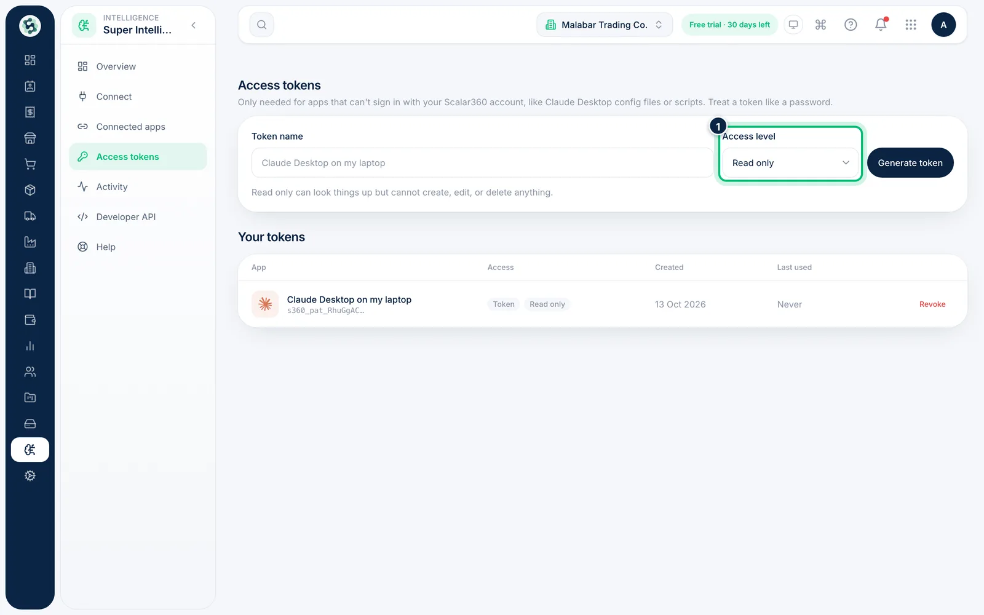
Task: Collapse the Super Intelligence side panel chevron
Action: pyautogui.click(x=194, y=25)
